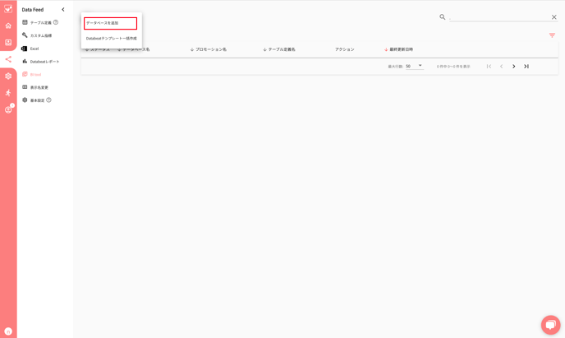The height and width of the screenshot is (338, 565).
Task: Click the user avatar at rail bottom
Action: [x=8, y=331]
